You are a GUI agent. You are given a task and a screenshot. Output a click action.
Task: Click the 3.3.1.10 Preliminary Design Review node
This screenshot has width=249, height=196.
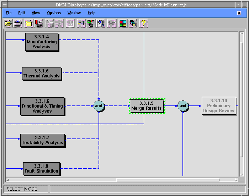pos(219,106)
